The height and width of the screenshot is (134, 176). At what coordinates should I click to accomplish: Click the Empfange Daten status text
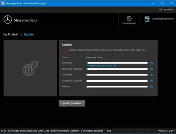click(95, 58)
